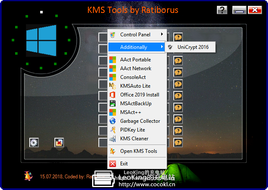Click the UniCrypt 2016 shield icon
Image resolution: width=268 pixels, height=190 pixels.
[170, 47]
